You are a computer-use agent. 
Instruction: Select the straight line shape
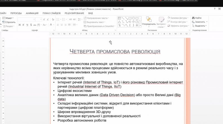tap(123, 18)
